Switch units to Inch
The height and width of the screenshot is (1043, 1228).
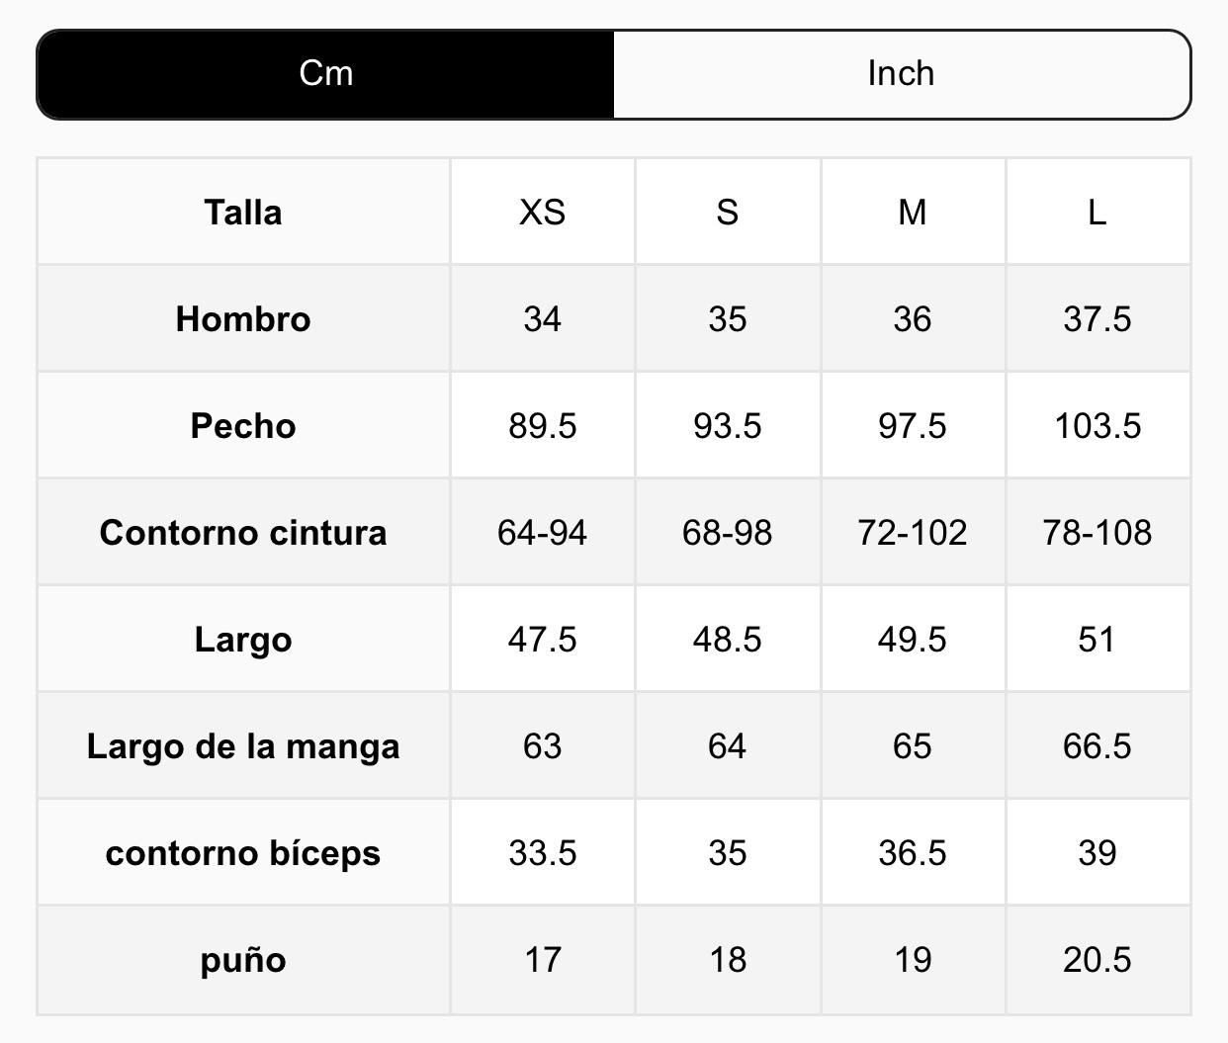(x=901, y=74)
